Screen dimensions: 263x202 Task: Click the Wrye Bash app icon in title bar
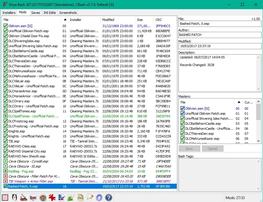tap(5, 4)
